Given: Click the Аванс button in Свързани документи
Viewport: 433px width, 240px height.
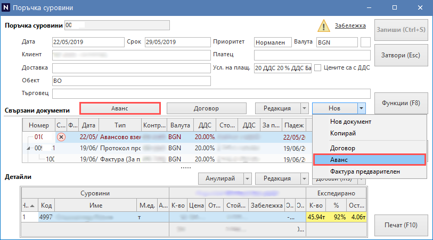Looking at the screenshot, I should (x=120, y=108).
